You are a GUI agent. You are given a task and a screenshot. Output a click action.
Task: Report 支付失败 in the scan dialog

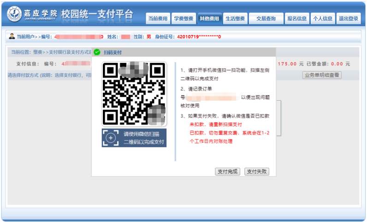coord(257,171)
